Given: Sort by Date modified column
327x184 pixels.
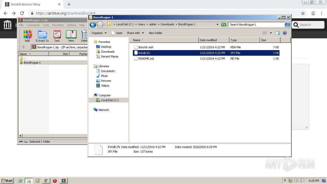Looking at the screenshot, I should 214,40.
